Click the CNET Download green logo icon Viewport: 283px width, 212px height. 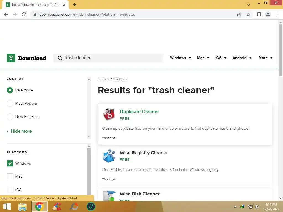[11, 58]
